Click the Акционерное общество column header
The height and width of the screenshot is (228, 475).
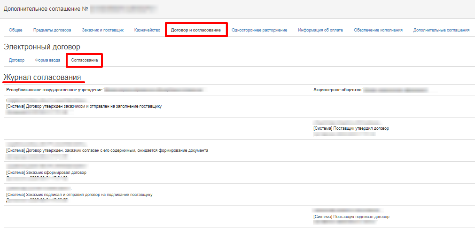(338, 89)
